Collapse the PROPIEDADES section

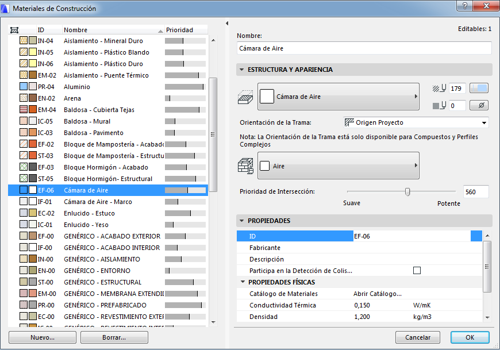tap(242, 221)
